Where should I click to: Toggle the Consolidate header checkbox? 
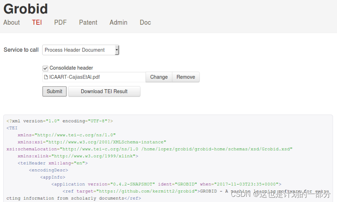[x=45, y=69]
